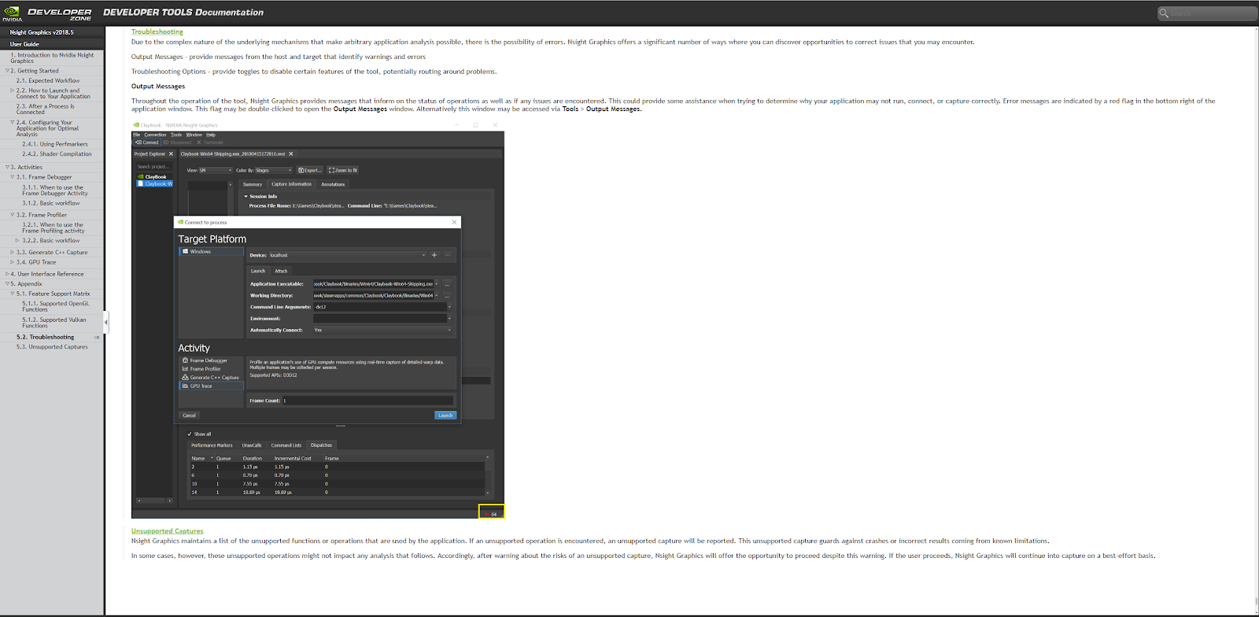Select the Windows target platform entry
1259x617 pixels.
pyautogui.click(x=212, y=252)
